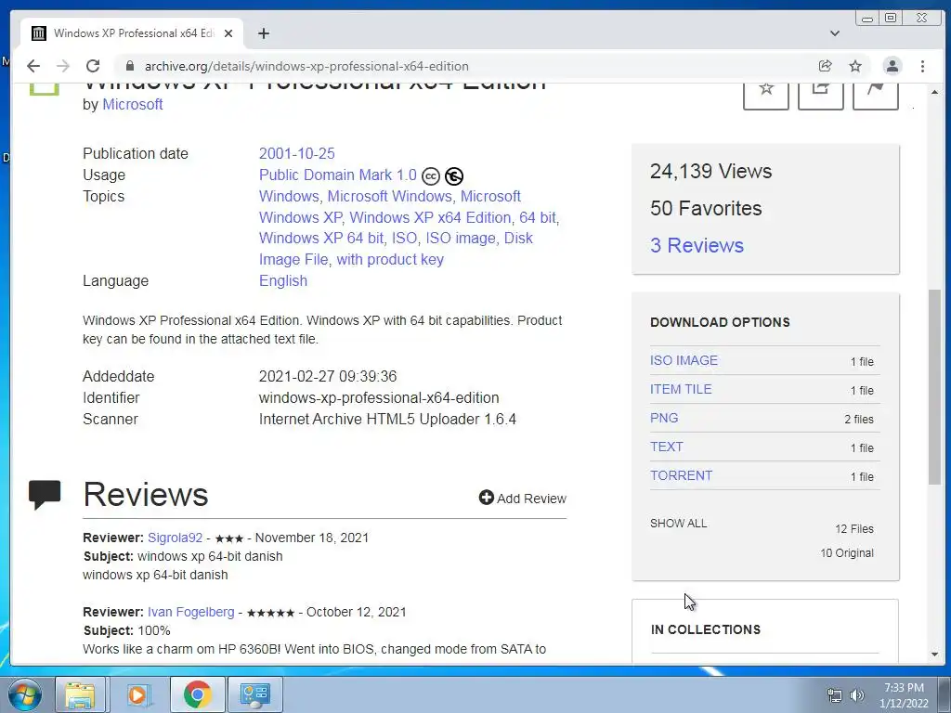This screenshot has height=713, width=951.
Task: Show all download files
Action: point(678,524)
